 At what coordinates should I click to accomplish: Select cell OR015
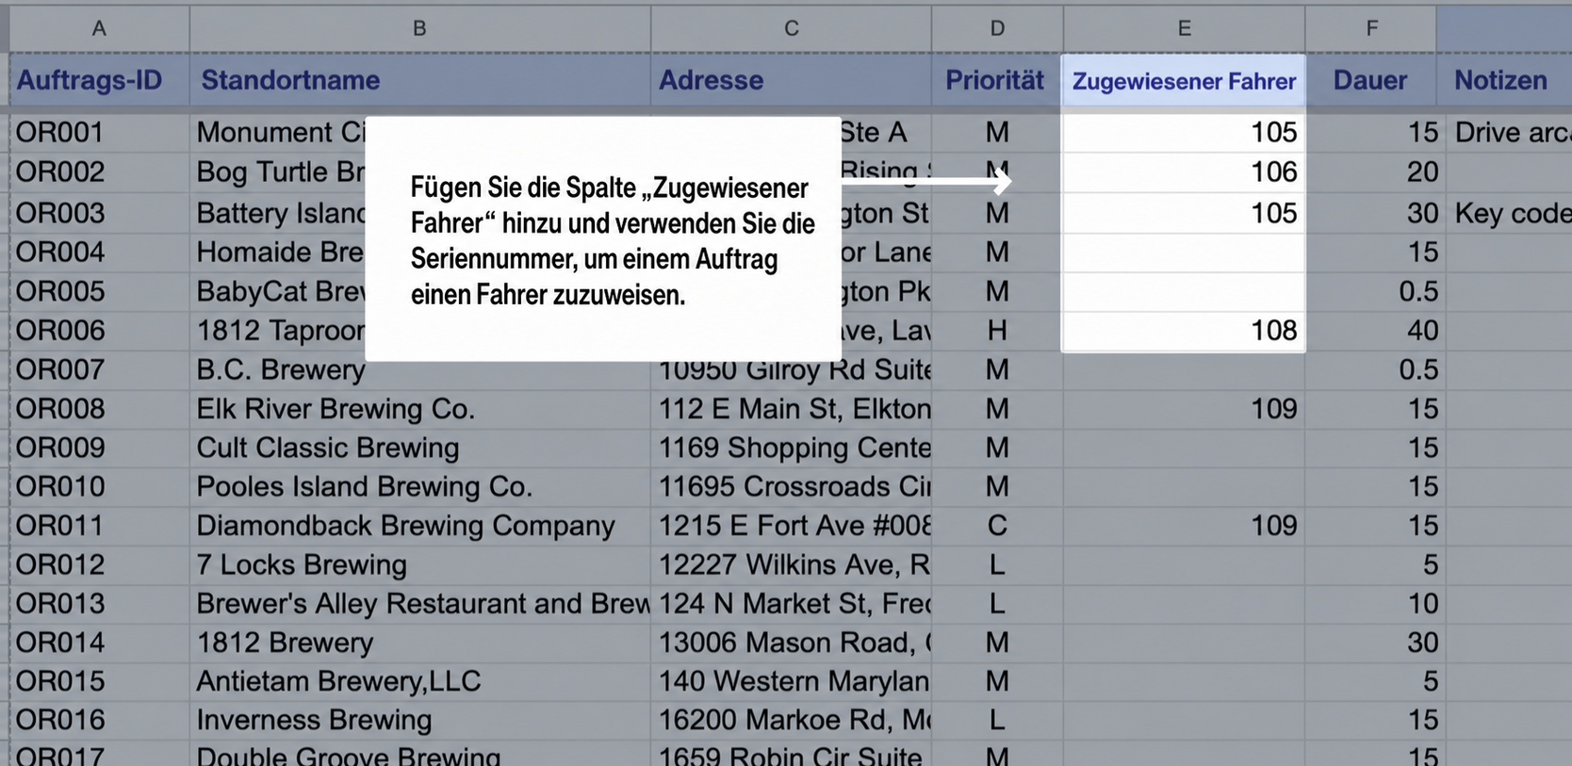(x=99, y=681)
